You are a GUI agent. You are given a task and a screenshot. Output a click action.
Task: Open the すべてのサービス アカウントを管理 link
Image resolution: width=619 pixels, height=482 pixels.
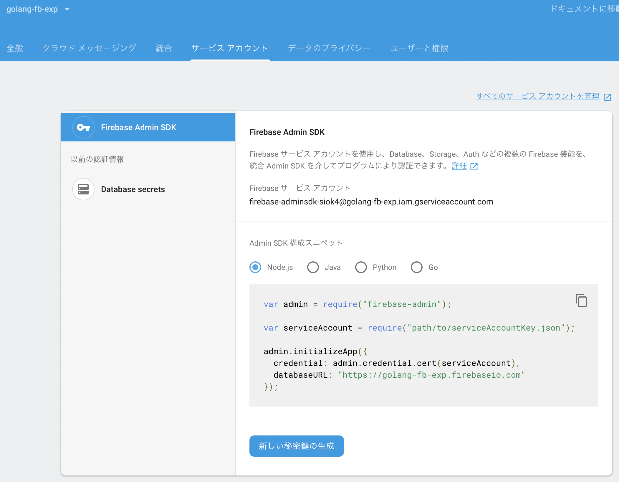pyautogui.click(x=538, y=96)
